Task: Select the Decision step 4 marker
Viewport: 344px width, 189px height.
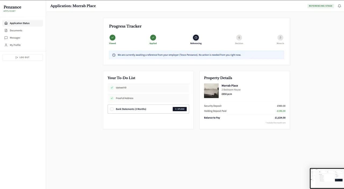Action: pyautogui.click(x=239, y=38)
